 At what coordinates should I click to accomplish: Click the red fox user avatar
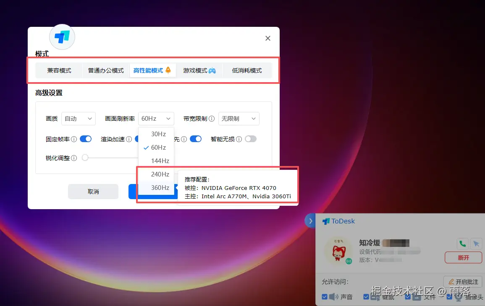coord(338,251)
